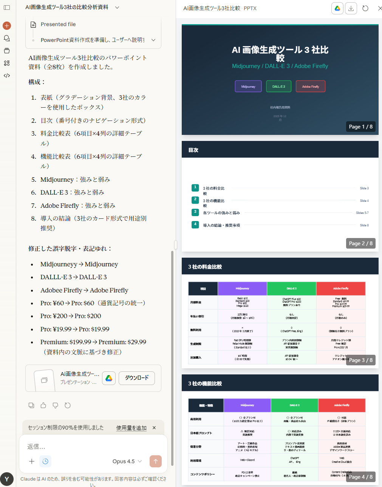This screenshot has width=382, height=487.
Task: Copy the response with copy icon
Action: pyautogui.click(x=31, y=405)
